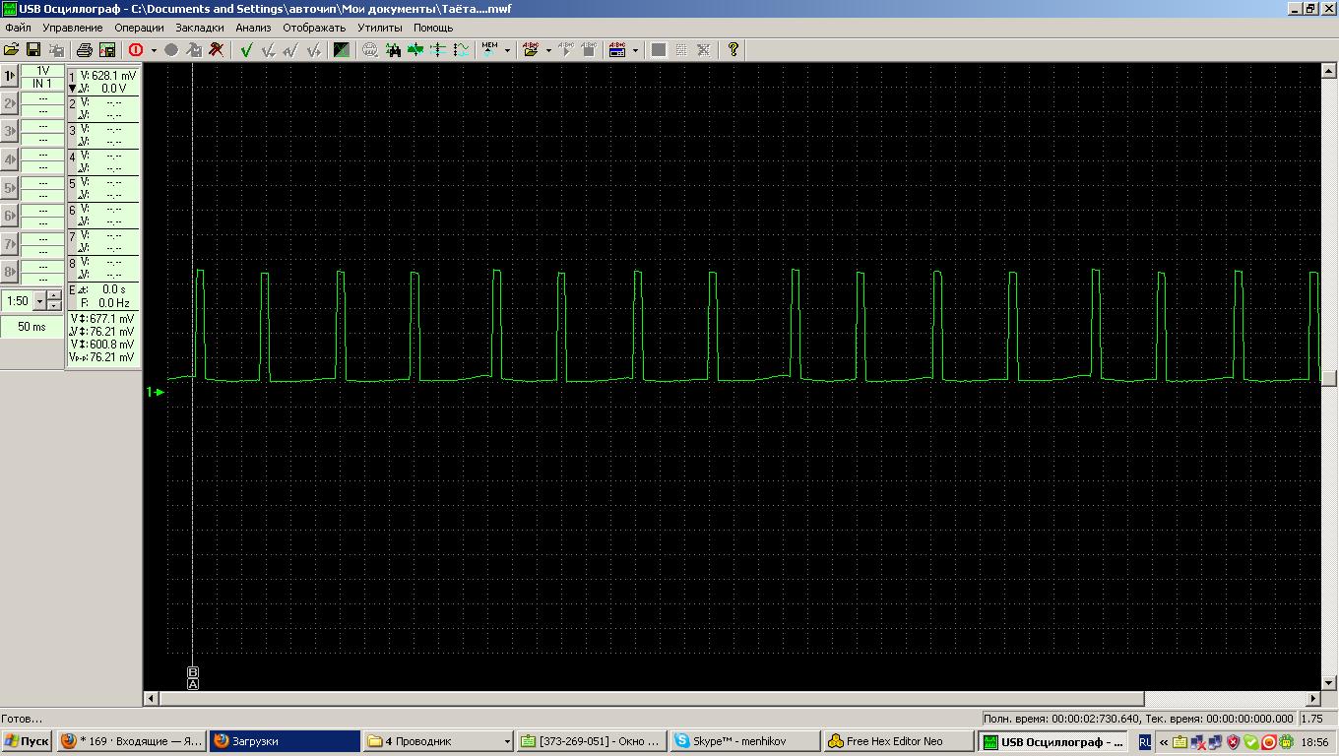1339x756 pixels.
Task: Toggle channel 1 button in the left panel
Action: click(10, 76)
